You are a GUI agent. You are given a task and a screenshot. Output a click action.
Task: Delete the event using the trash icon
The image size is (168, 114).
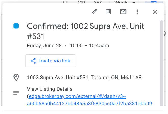[x=109, y=12]
